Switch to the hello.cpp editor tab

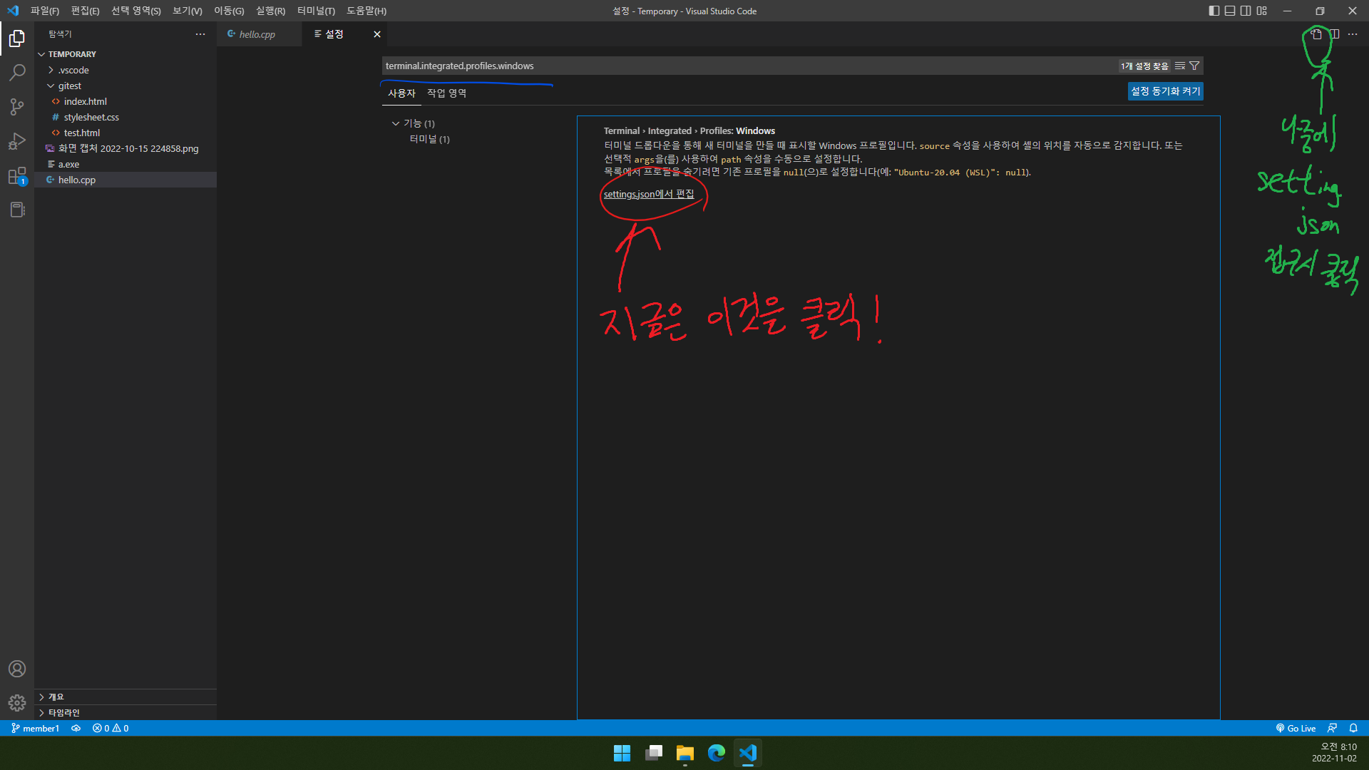point(259,34)
